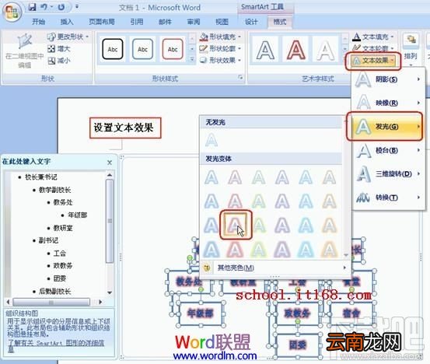Select 教学副校长 in text pane
The image size is (430, 364).
point(55,190)
